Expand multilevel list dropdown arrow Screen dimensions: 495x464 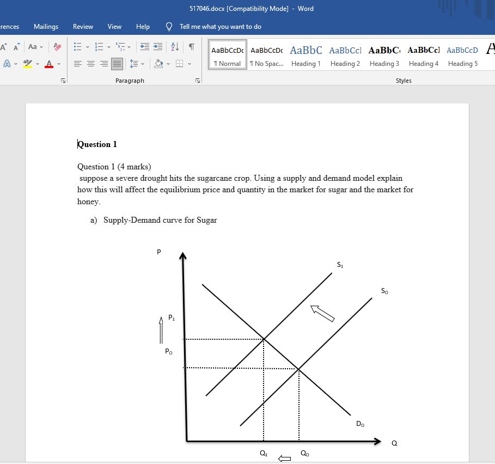pyautogui.click(x=129, y=47)
